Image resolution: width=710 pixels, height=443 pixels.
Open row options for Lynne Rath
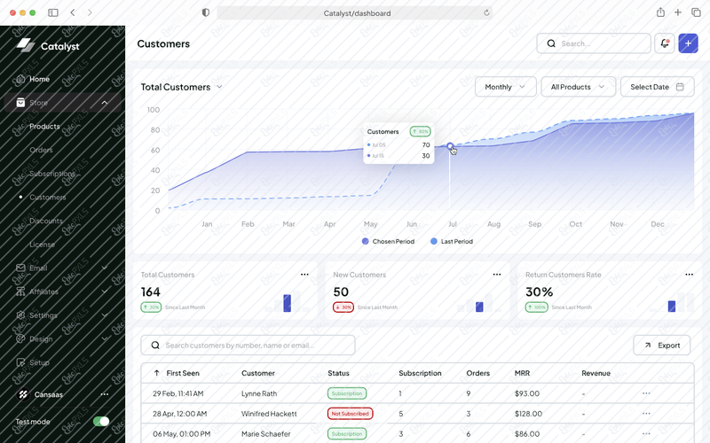[x=646, y=393]
